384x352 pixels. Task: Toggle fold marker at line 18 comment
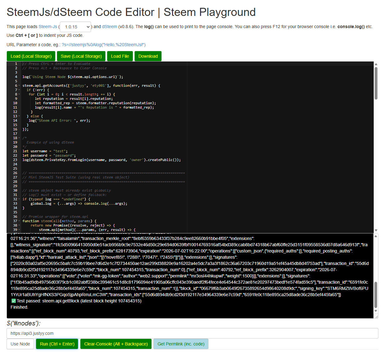19,138
